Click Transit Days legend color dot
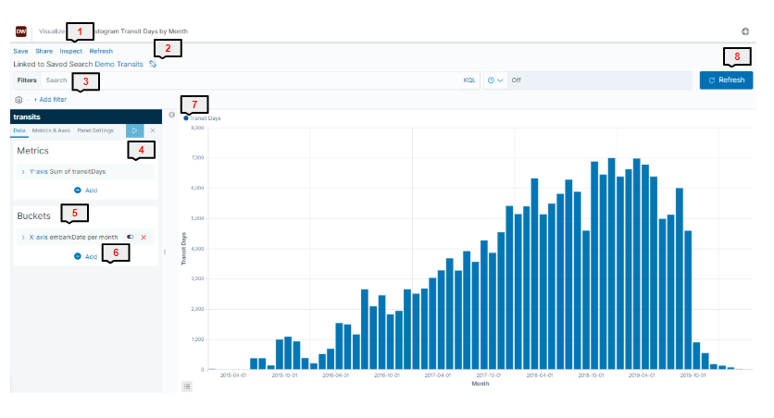Viewport: 774px width, 418px height. pyautogui.click(x=185, y=118)
